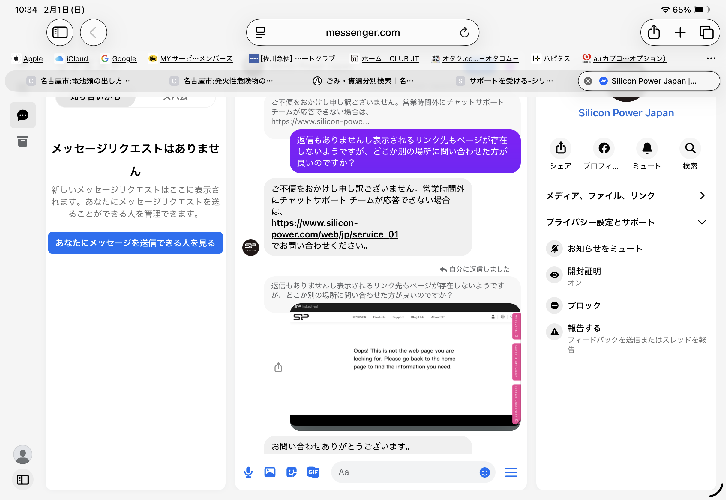Open the archived chats icon in sidebar
726x500 pixels.
pos(22,141)
